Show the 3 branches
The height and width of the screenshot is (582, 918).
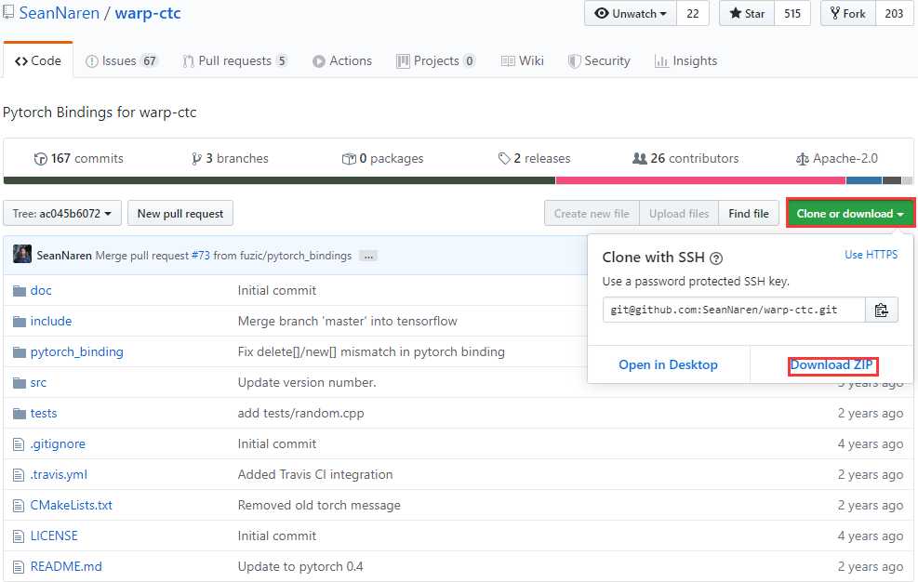[x=230, y=158]
